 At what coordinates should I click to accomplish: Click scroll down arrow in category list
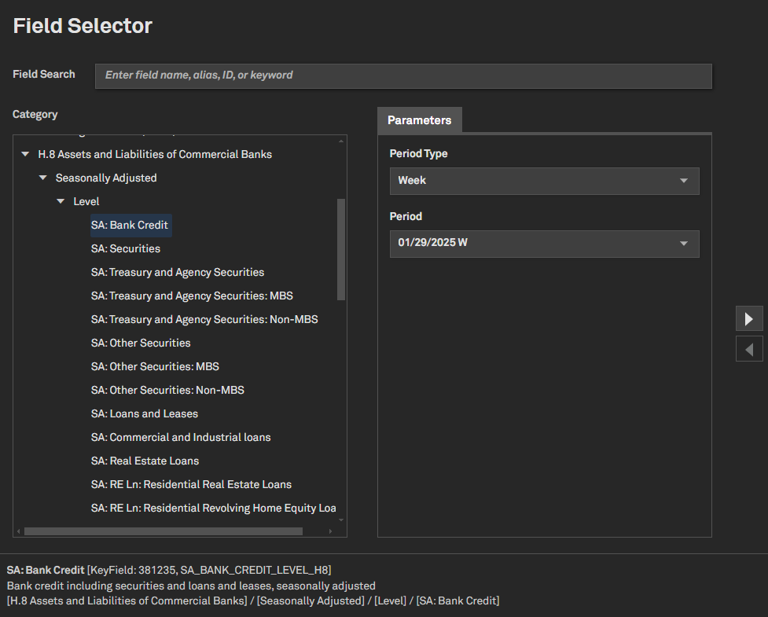341,520
